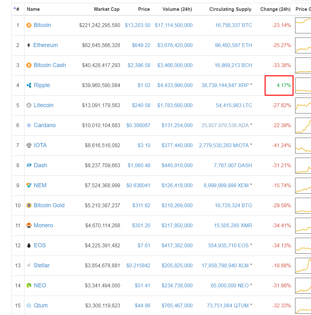The width and height of the screenshot is (311, 315).
Task: Sort by Market Cap column header
Action: click(x=107, y=9)
